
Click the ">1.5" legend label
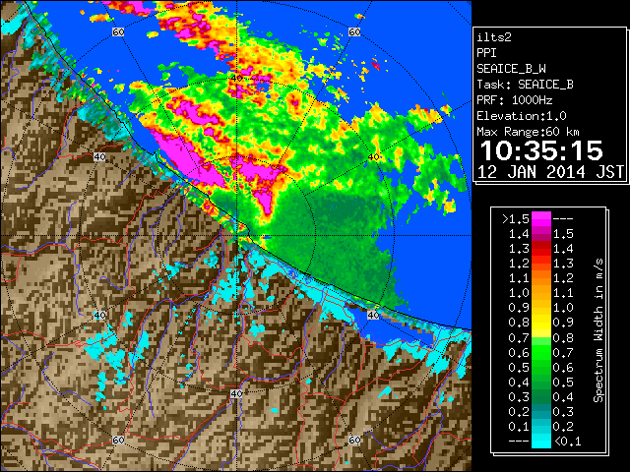516,219
